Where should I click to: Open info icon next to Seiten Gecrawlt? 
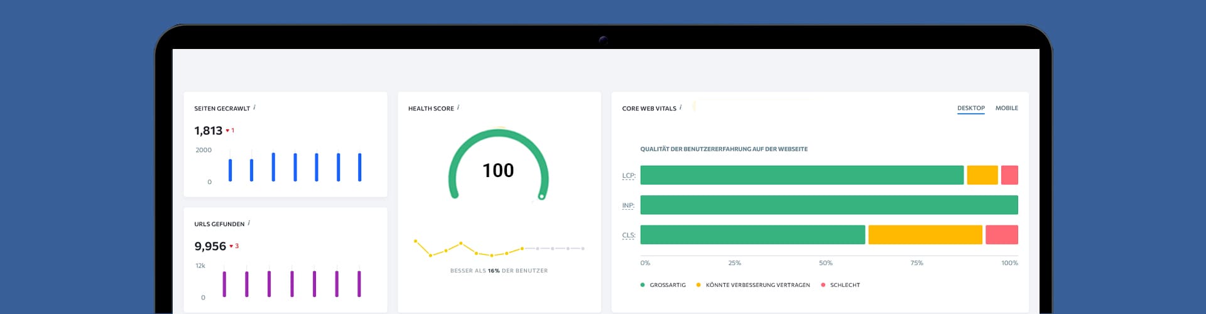coord(254,107)
